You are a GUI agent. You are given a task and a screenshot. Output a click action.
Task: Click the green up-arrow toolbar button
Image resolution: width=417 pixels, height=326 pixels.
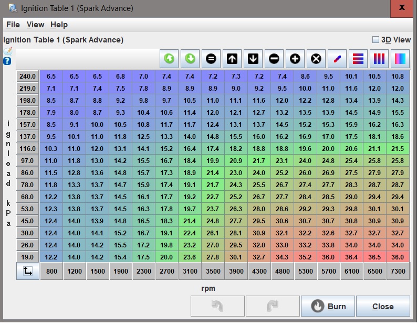169,59
